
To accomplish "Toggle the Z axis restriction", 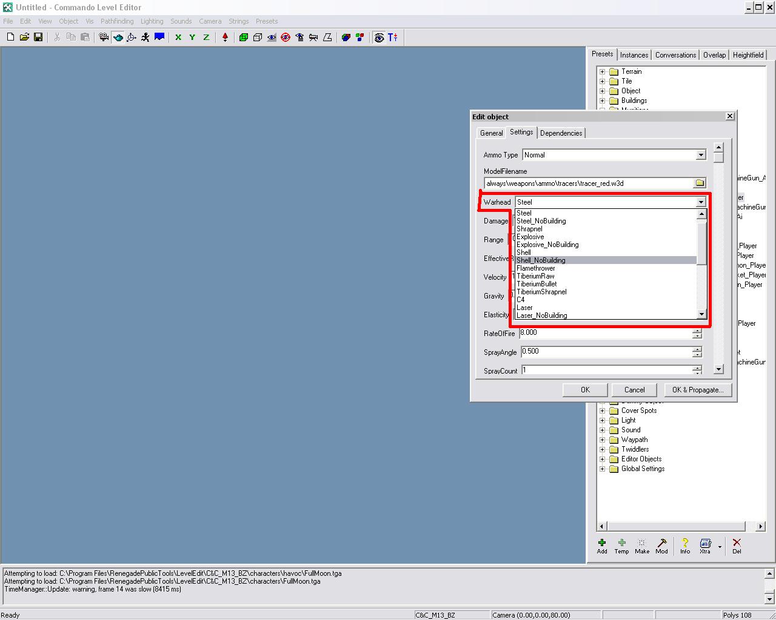I will coord(206,37).
